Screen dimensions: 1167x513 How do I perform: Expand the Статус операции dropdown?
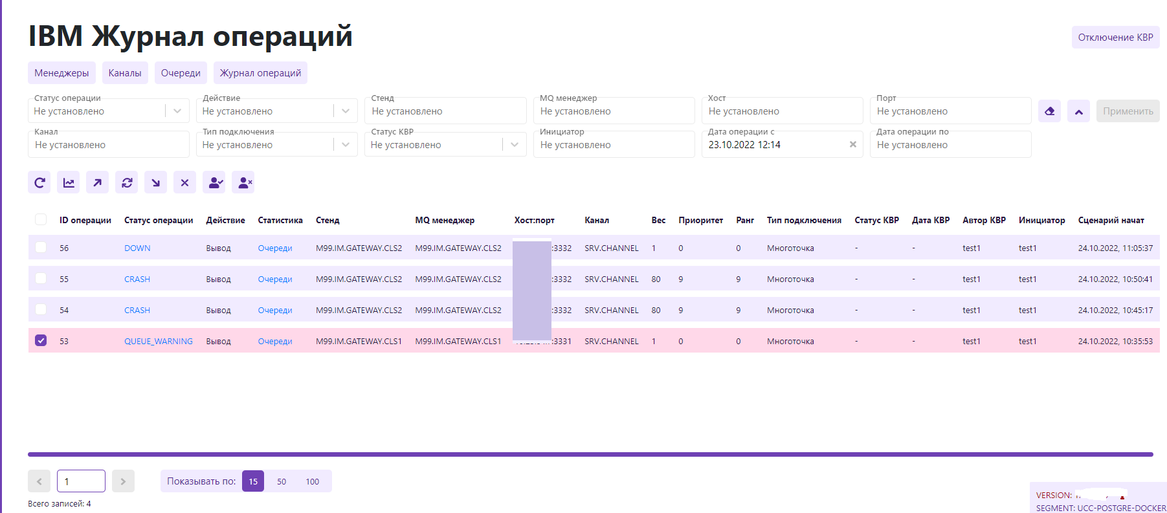pos(177,111)
